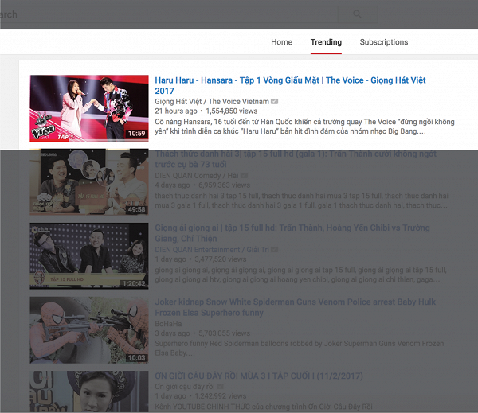Click verified badge beside The Voice Vietnam
The image size is (478, 413).
tap(275, 102)
